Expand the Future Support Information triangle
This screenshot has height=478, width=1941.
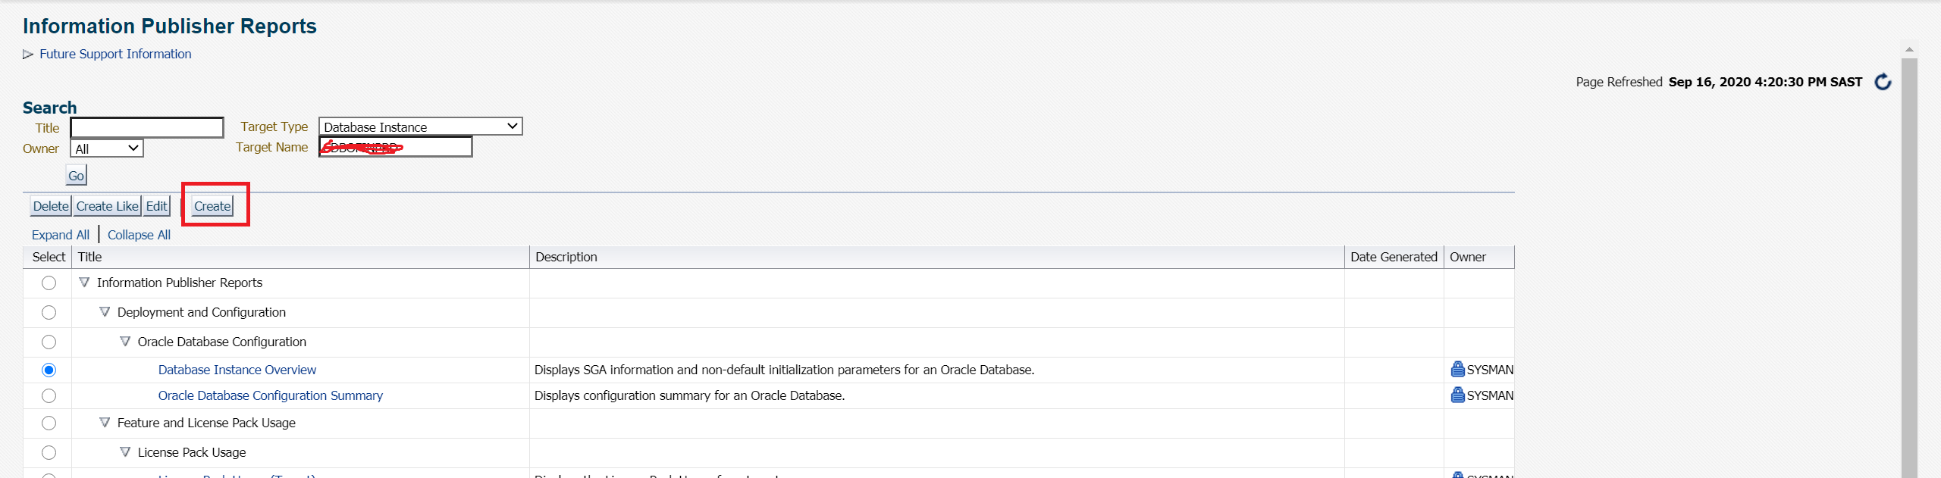28,55
